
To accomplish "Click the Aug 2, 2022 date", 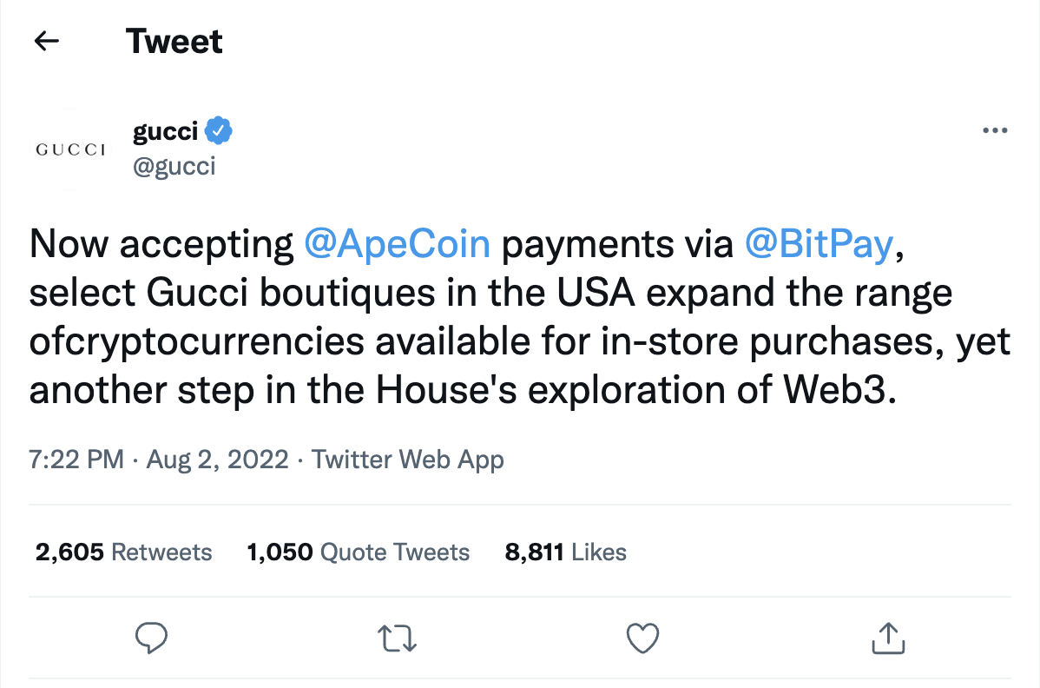I will (218, 460).
